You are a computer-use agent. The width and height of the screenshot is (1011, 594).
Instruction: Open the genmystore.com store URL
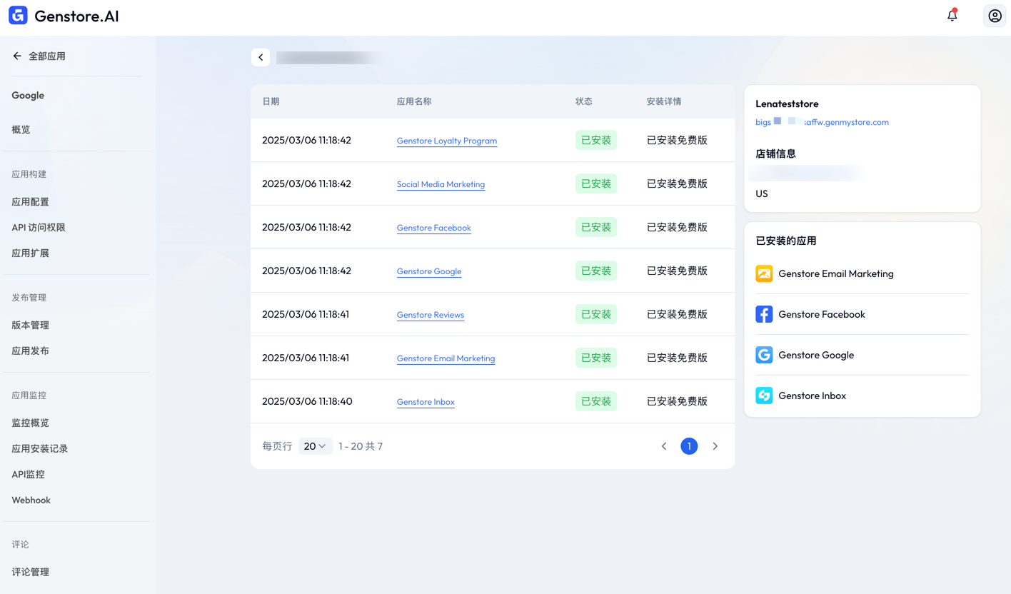pos(822,122)
